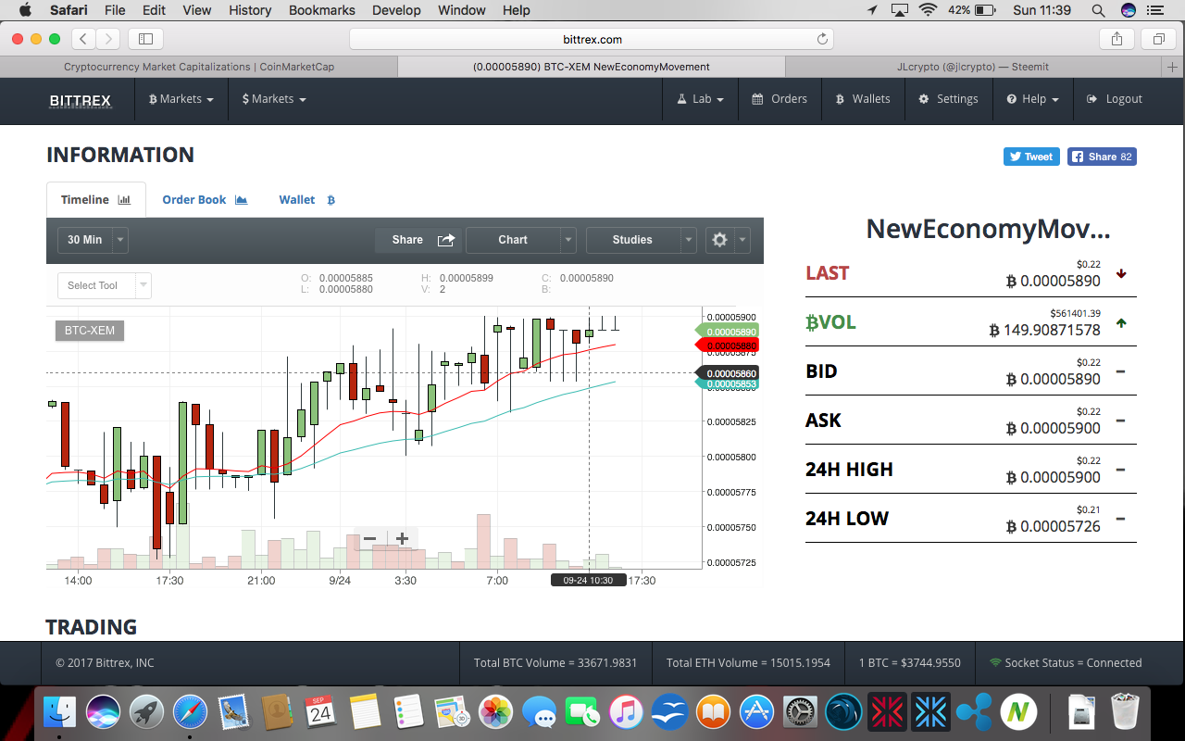Go to the Orders page
This screenshot has height=741, width=1185.
click(x=780, y=99)
